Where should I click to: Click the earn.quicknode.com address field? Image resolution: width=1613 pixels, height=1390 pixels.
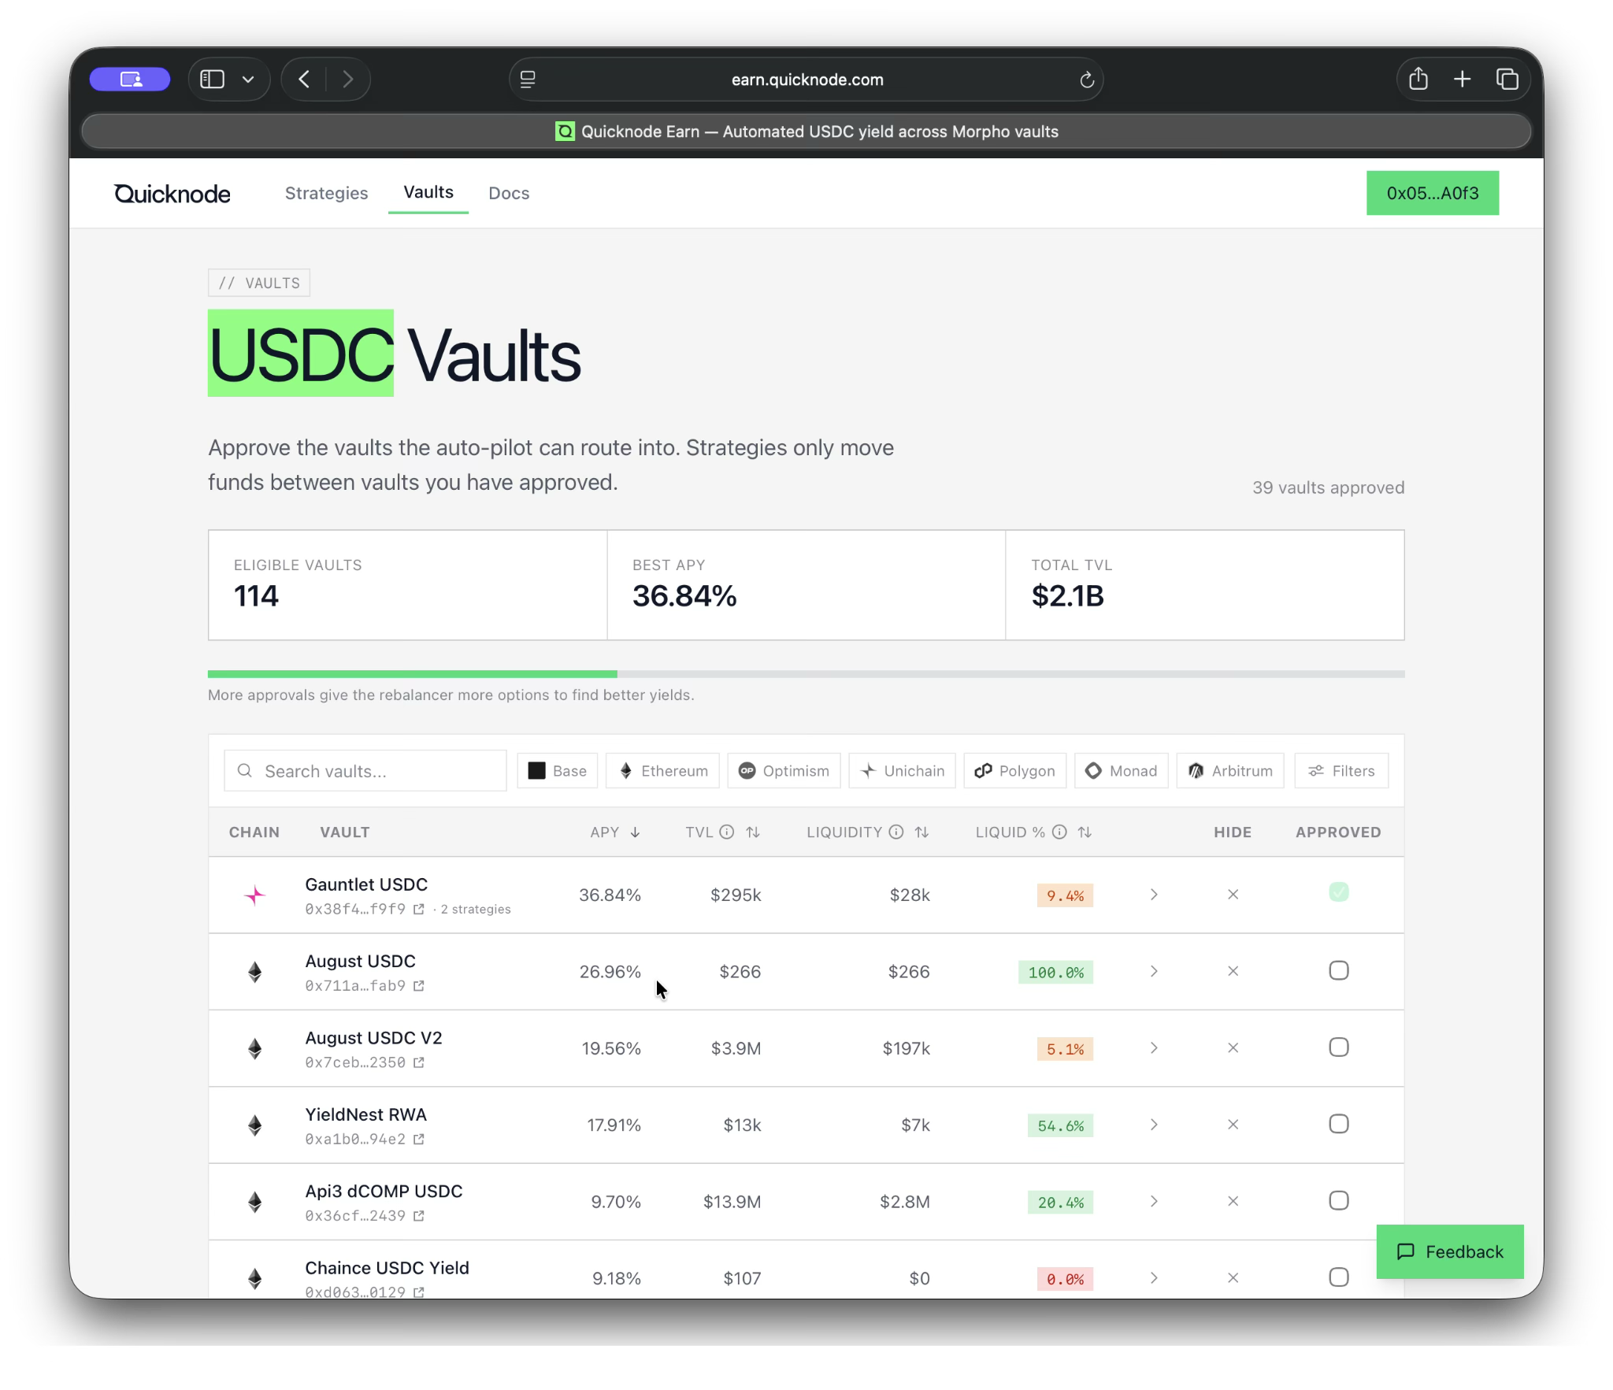pos(806,80)
